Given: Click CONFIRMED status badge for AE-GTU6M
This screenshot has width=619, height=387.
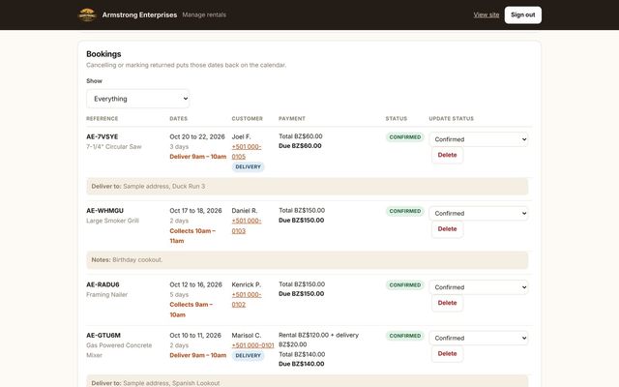Looking at the screenshot, I should [405, 336].
